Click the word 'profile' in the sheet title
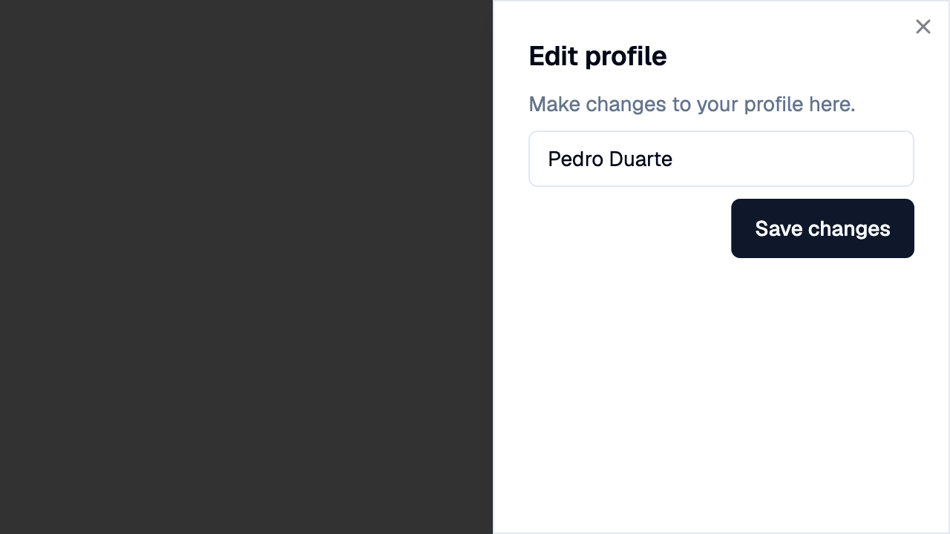Image resolution: width=950 pixels, height=534 pixels. pyautogui.click(x=626, y=56)
